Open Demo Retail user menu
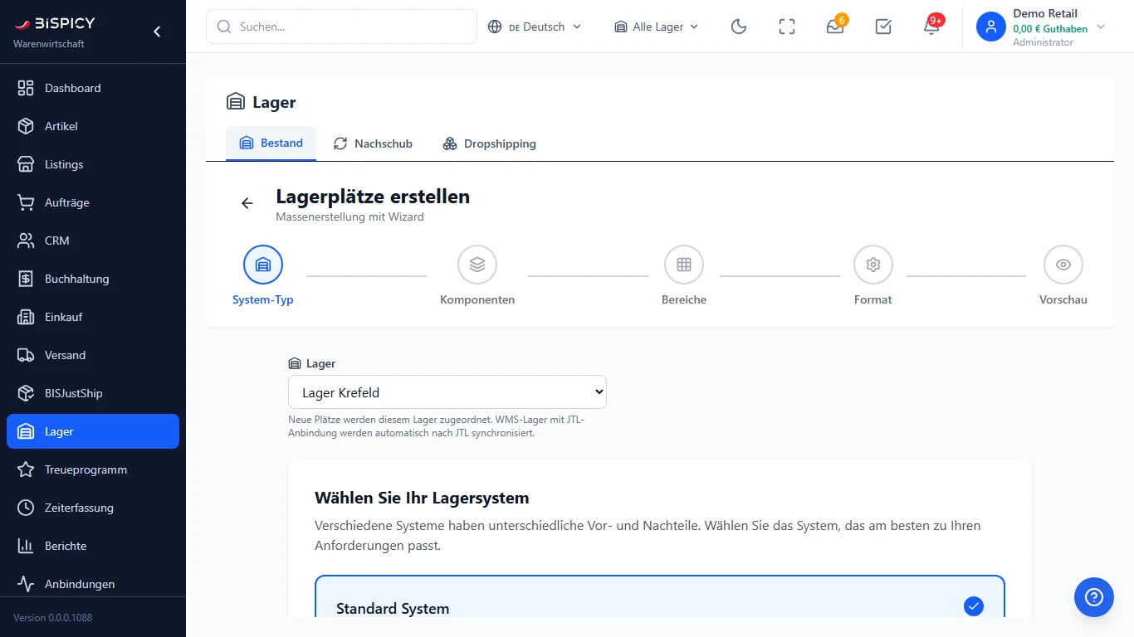This screenshot has height=637, width=1134. click(1042, 27)
